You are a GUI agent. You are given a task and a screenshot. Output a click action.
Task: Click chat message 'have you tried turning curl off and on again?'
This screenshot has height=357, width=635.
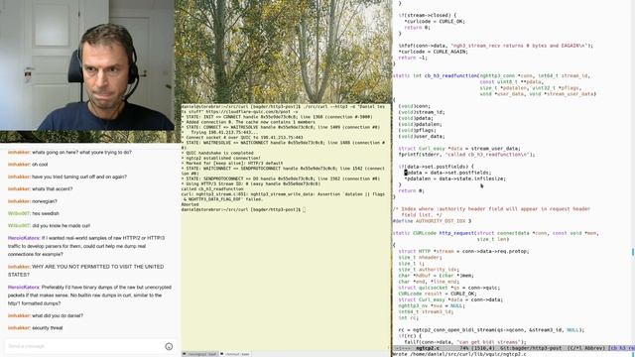(x=79, y=177)
